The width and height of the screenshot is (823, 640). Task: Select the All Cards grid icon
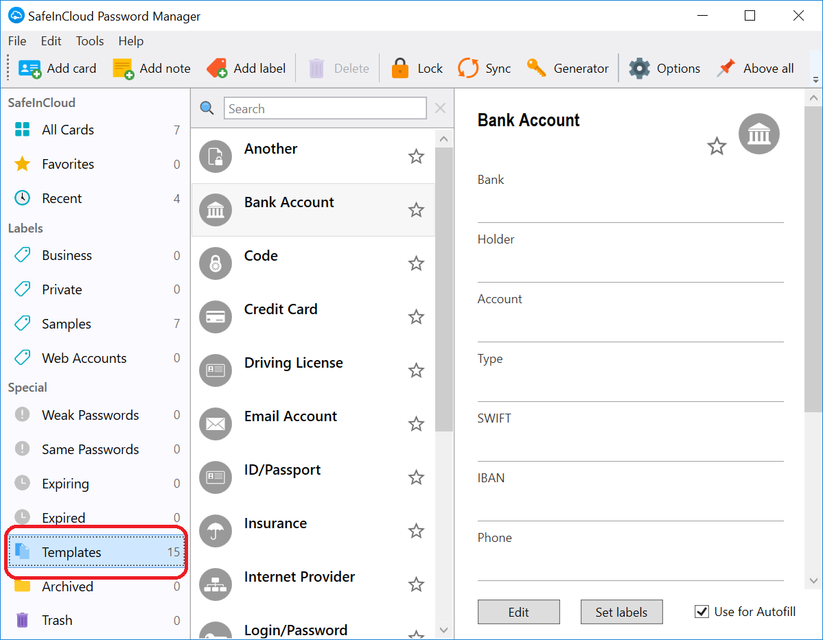(x=23, y=129)
